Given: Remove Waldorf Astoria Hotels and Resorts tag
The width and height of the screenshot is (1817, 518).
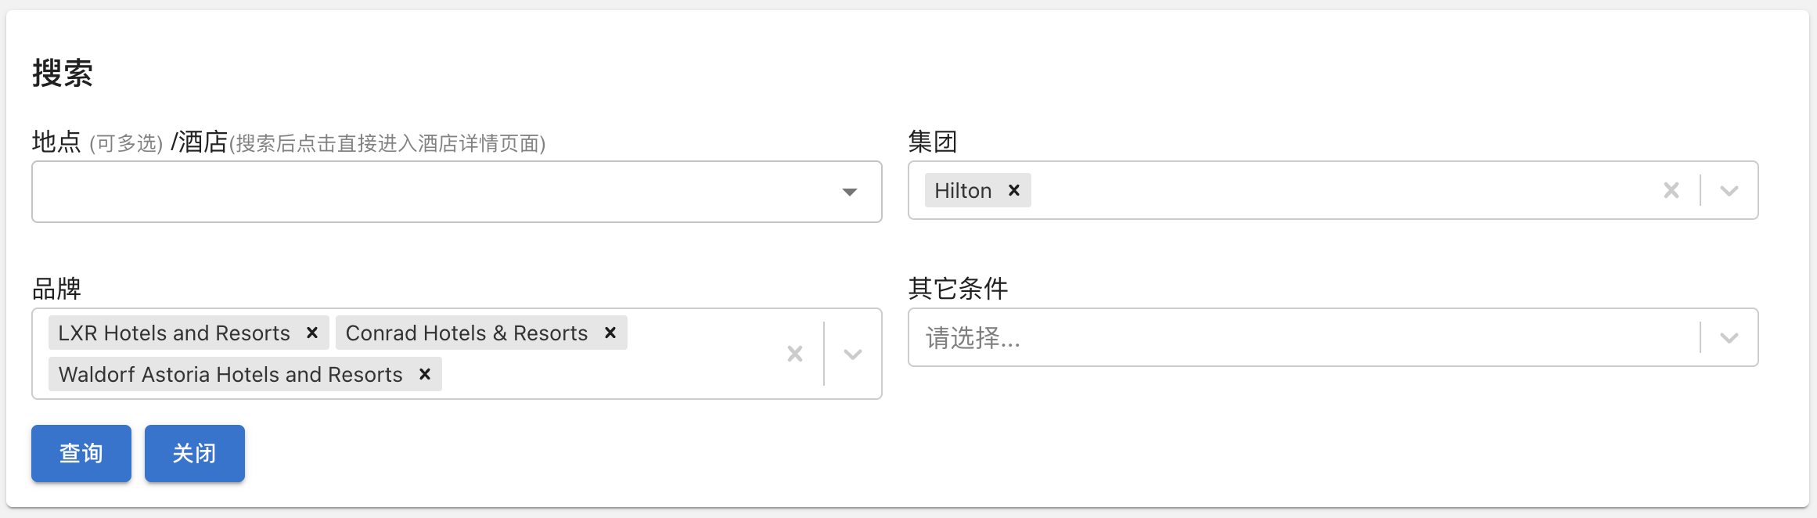Looking at the screenshot, I should pos(425,374).
